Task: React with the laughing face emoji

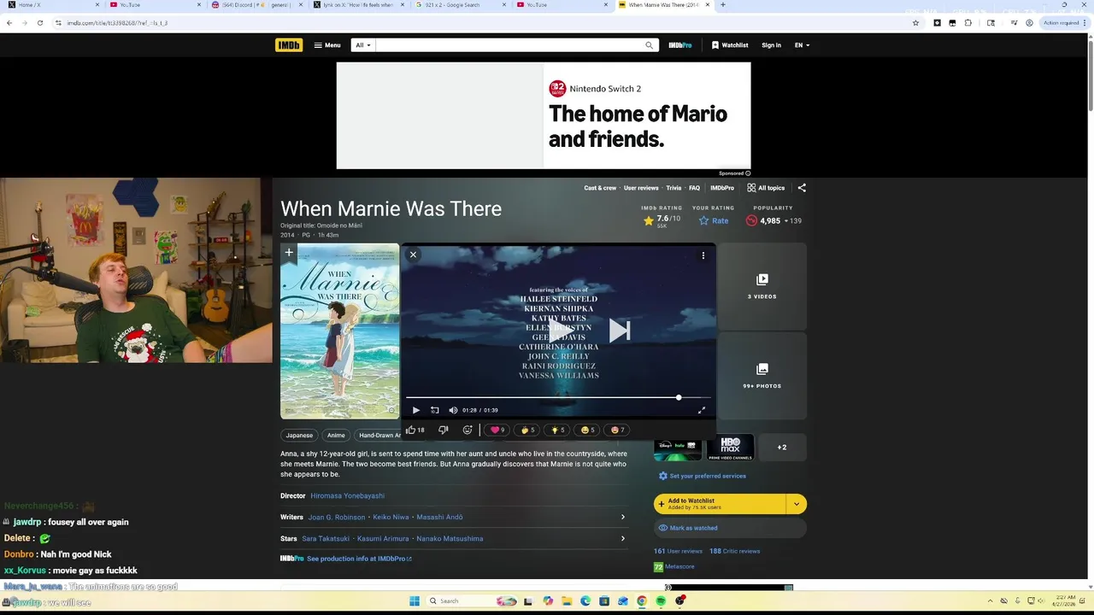Action: 587,430
